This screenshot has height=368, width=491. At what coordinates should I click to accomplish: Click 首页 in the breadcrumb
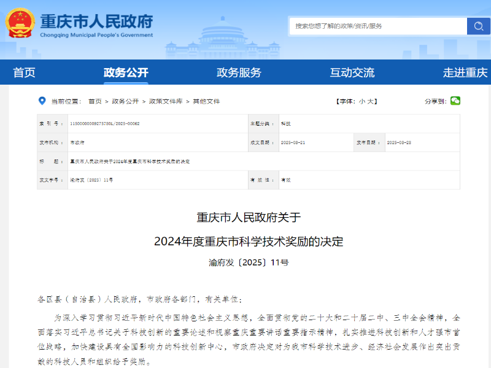pyautogui.click(x=95, y=101)
